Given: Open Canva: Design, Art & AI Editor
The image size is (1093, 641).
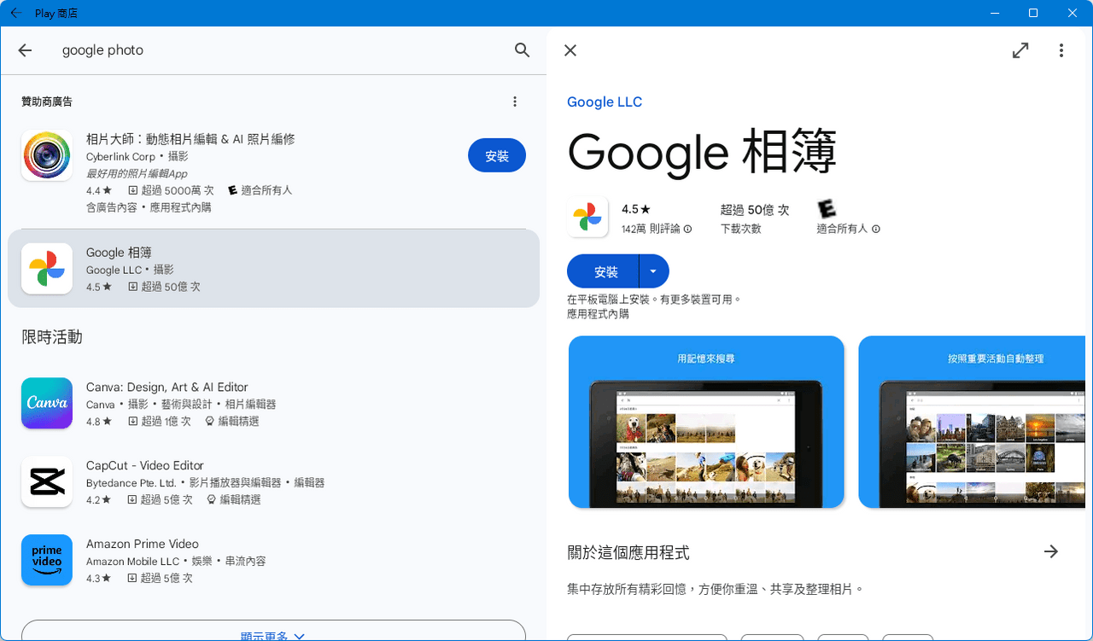Looking at the screenshot, I should pyautogui.click(x=273, y=403).
